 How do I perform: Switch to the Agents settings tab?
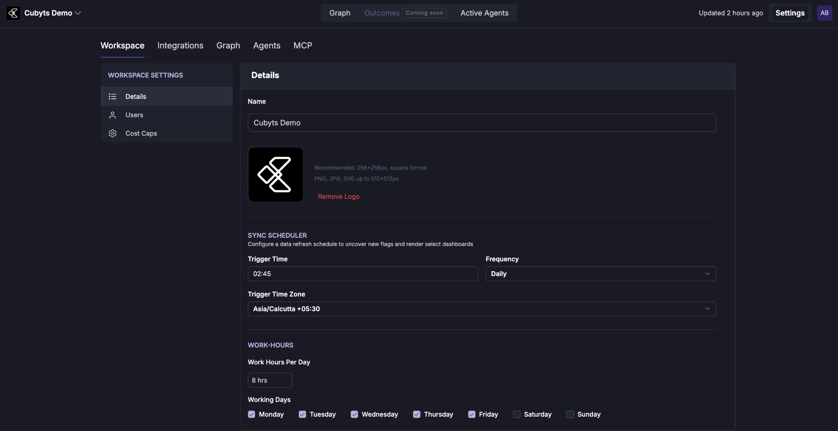(267, 45)
